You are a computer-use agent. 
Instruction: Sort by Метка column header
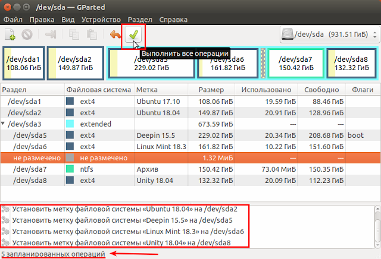click(x=161, y=90)
